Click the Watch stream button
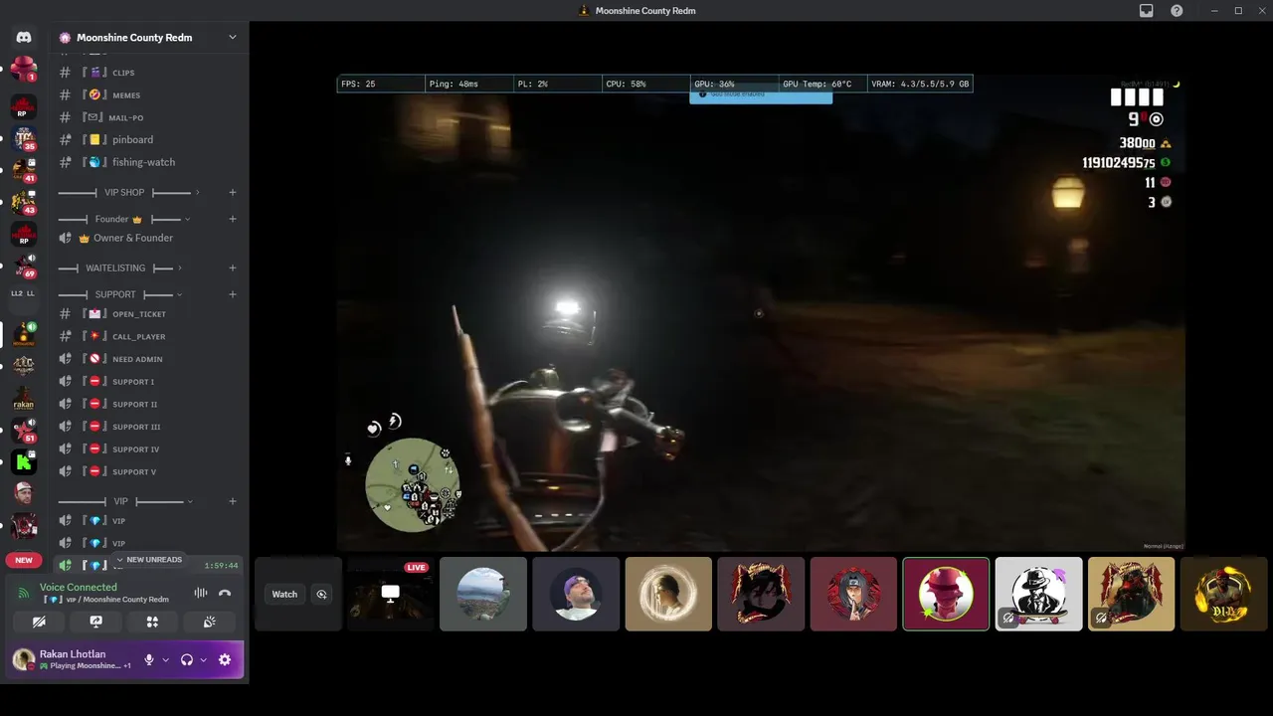The image size is (1273, 716). point(284,595)
